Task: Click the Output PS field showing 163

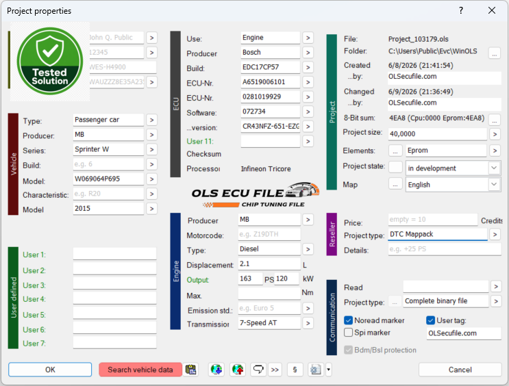Action: click(250, 279)
